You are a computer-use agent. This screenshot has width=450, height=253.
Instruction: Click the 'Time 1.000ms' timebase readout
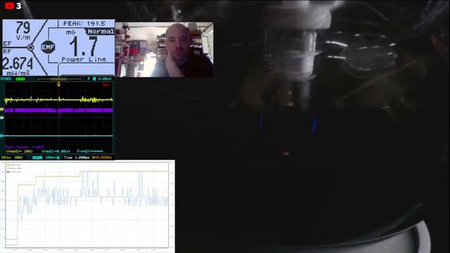click(x=77, y=157)
